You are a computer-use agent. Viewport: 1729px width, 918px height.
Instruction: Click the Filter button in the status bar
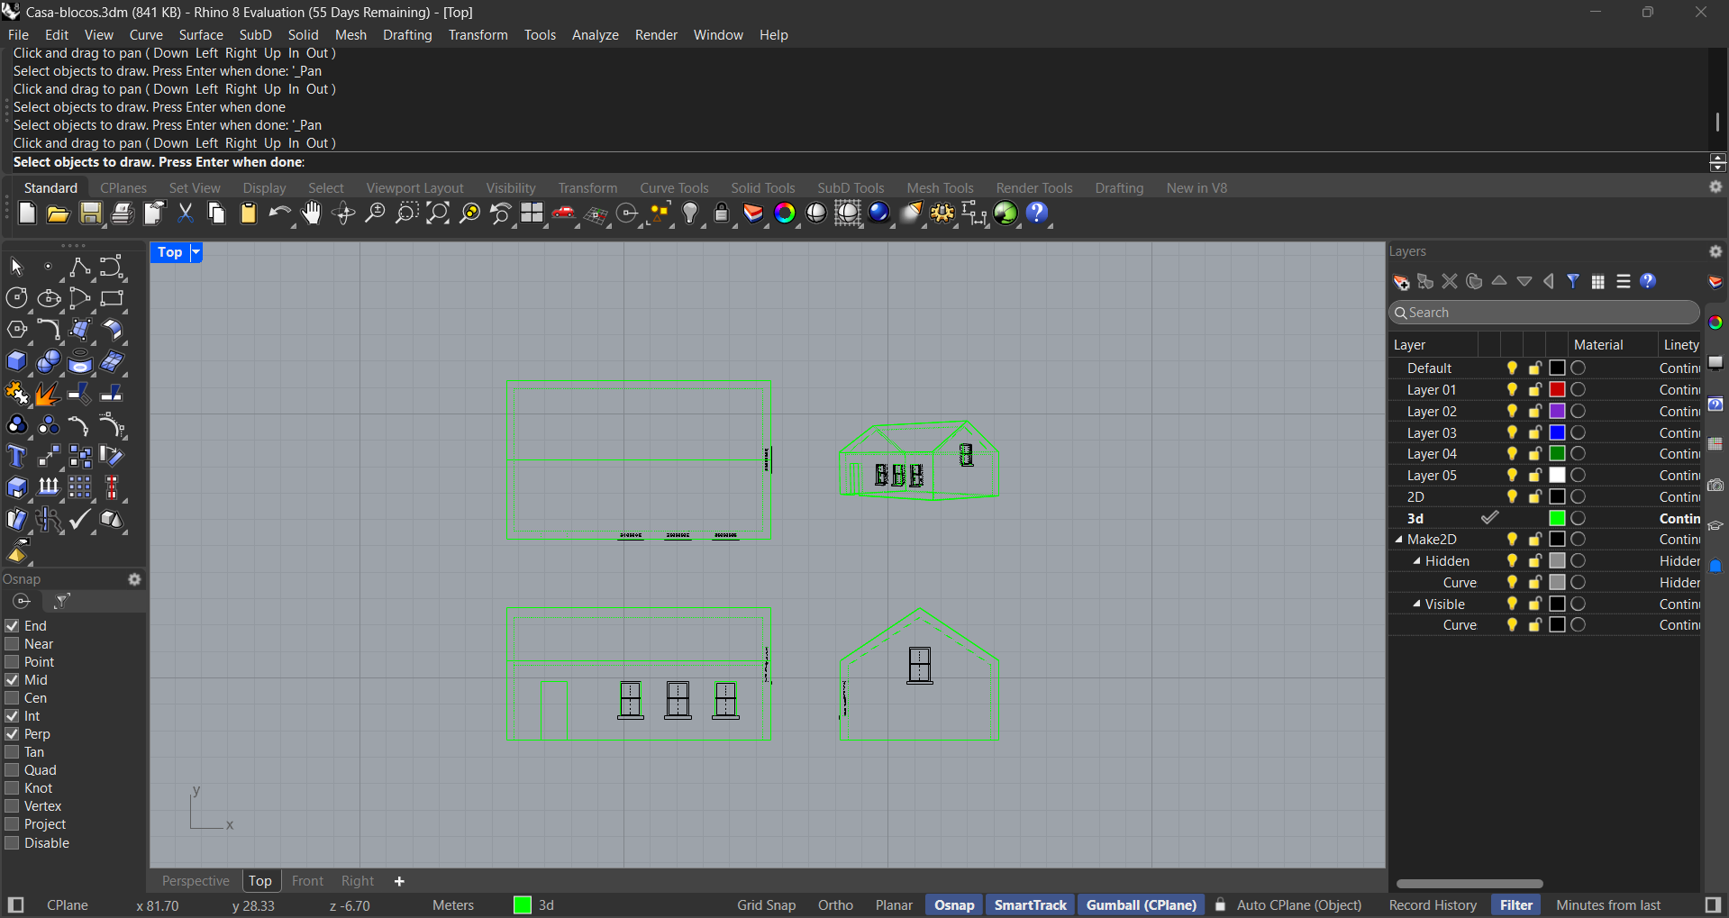1516,905
